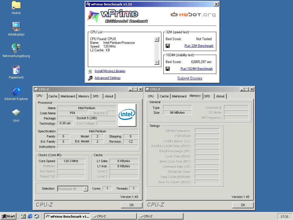Open the Cache tab in left CPU-Z

tap(53, 96)
